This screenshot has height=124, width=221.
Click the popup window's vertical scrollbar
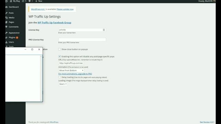pyautogui.click(x=41, y=78)
